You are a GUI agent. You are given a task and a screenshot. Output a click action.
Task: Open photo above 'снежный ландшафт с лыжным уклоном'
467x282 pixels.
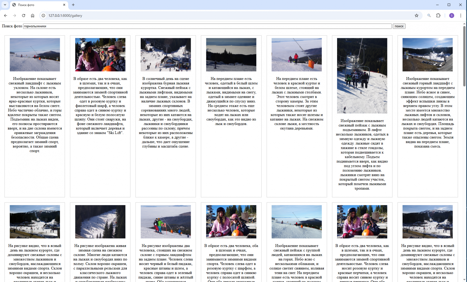[35, 55]
